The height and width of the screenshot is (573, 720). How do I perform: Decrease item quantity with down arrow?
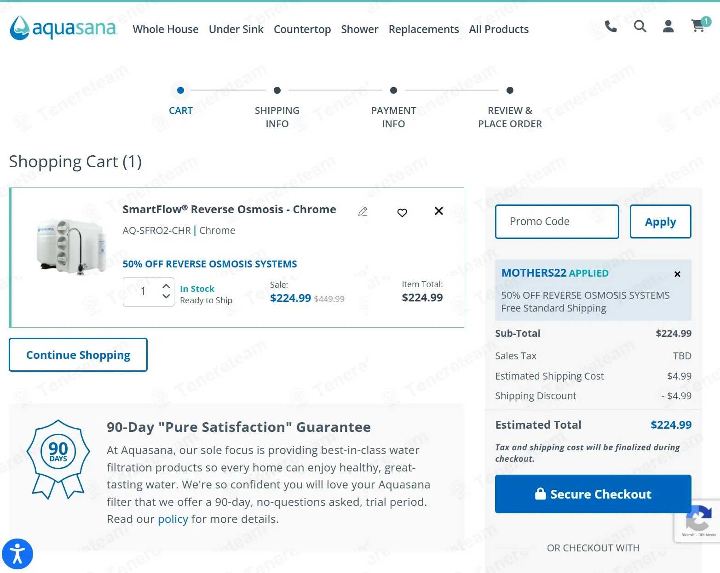(x=167, y=296)
